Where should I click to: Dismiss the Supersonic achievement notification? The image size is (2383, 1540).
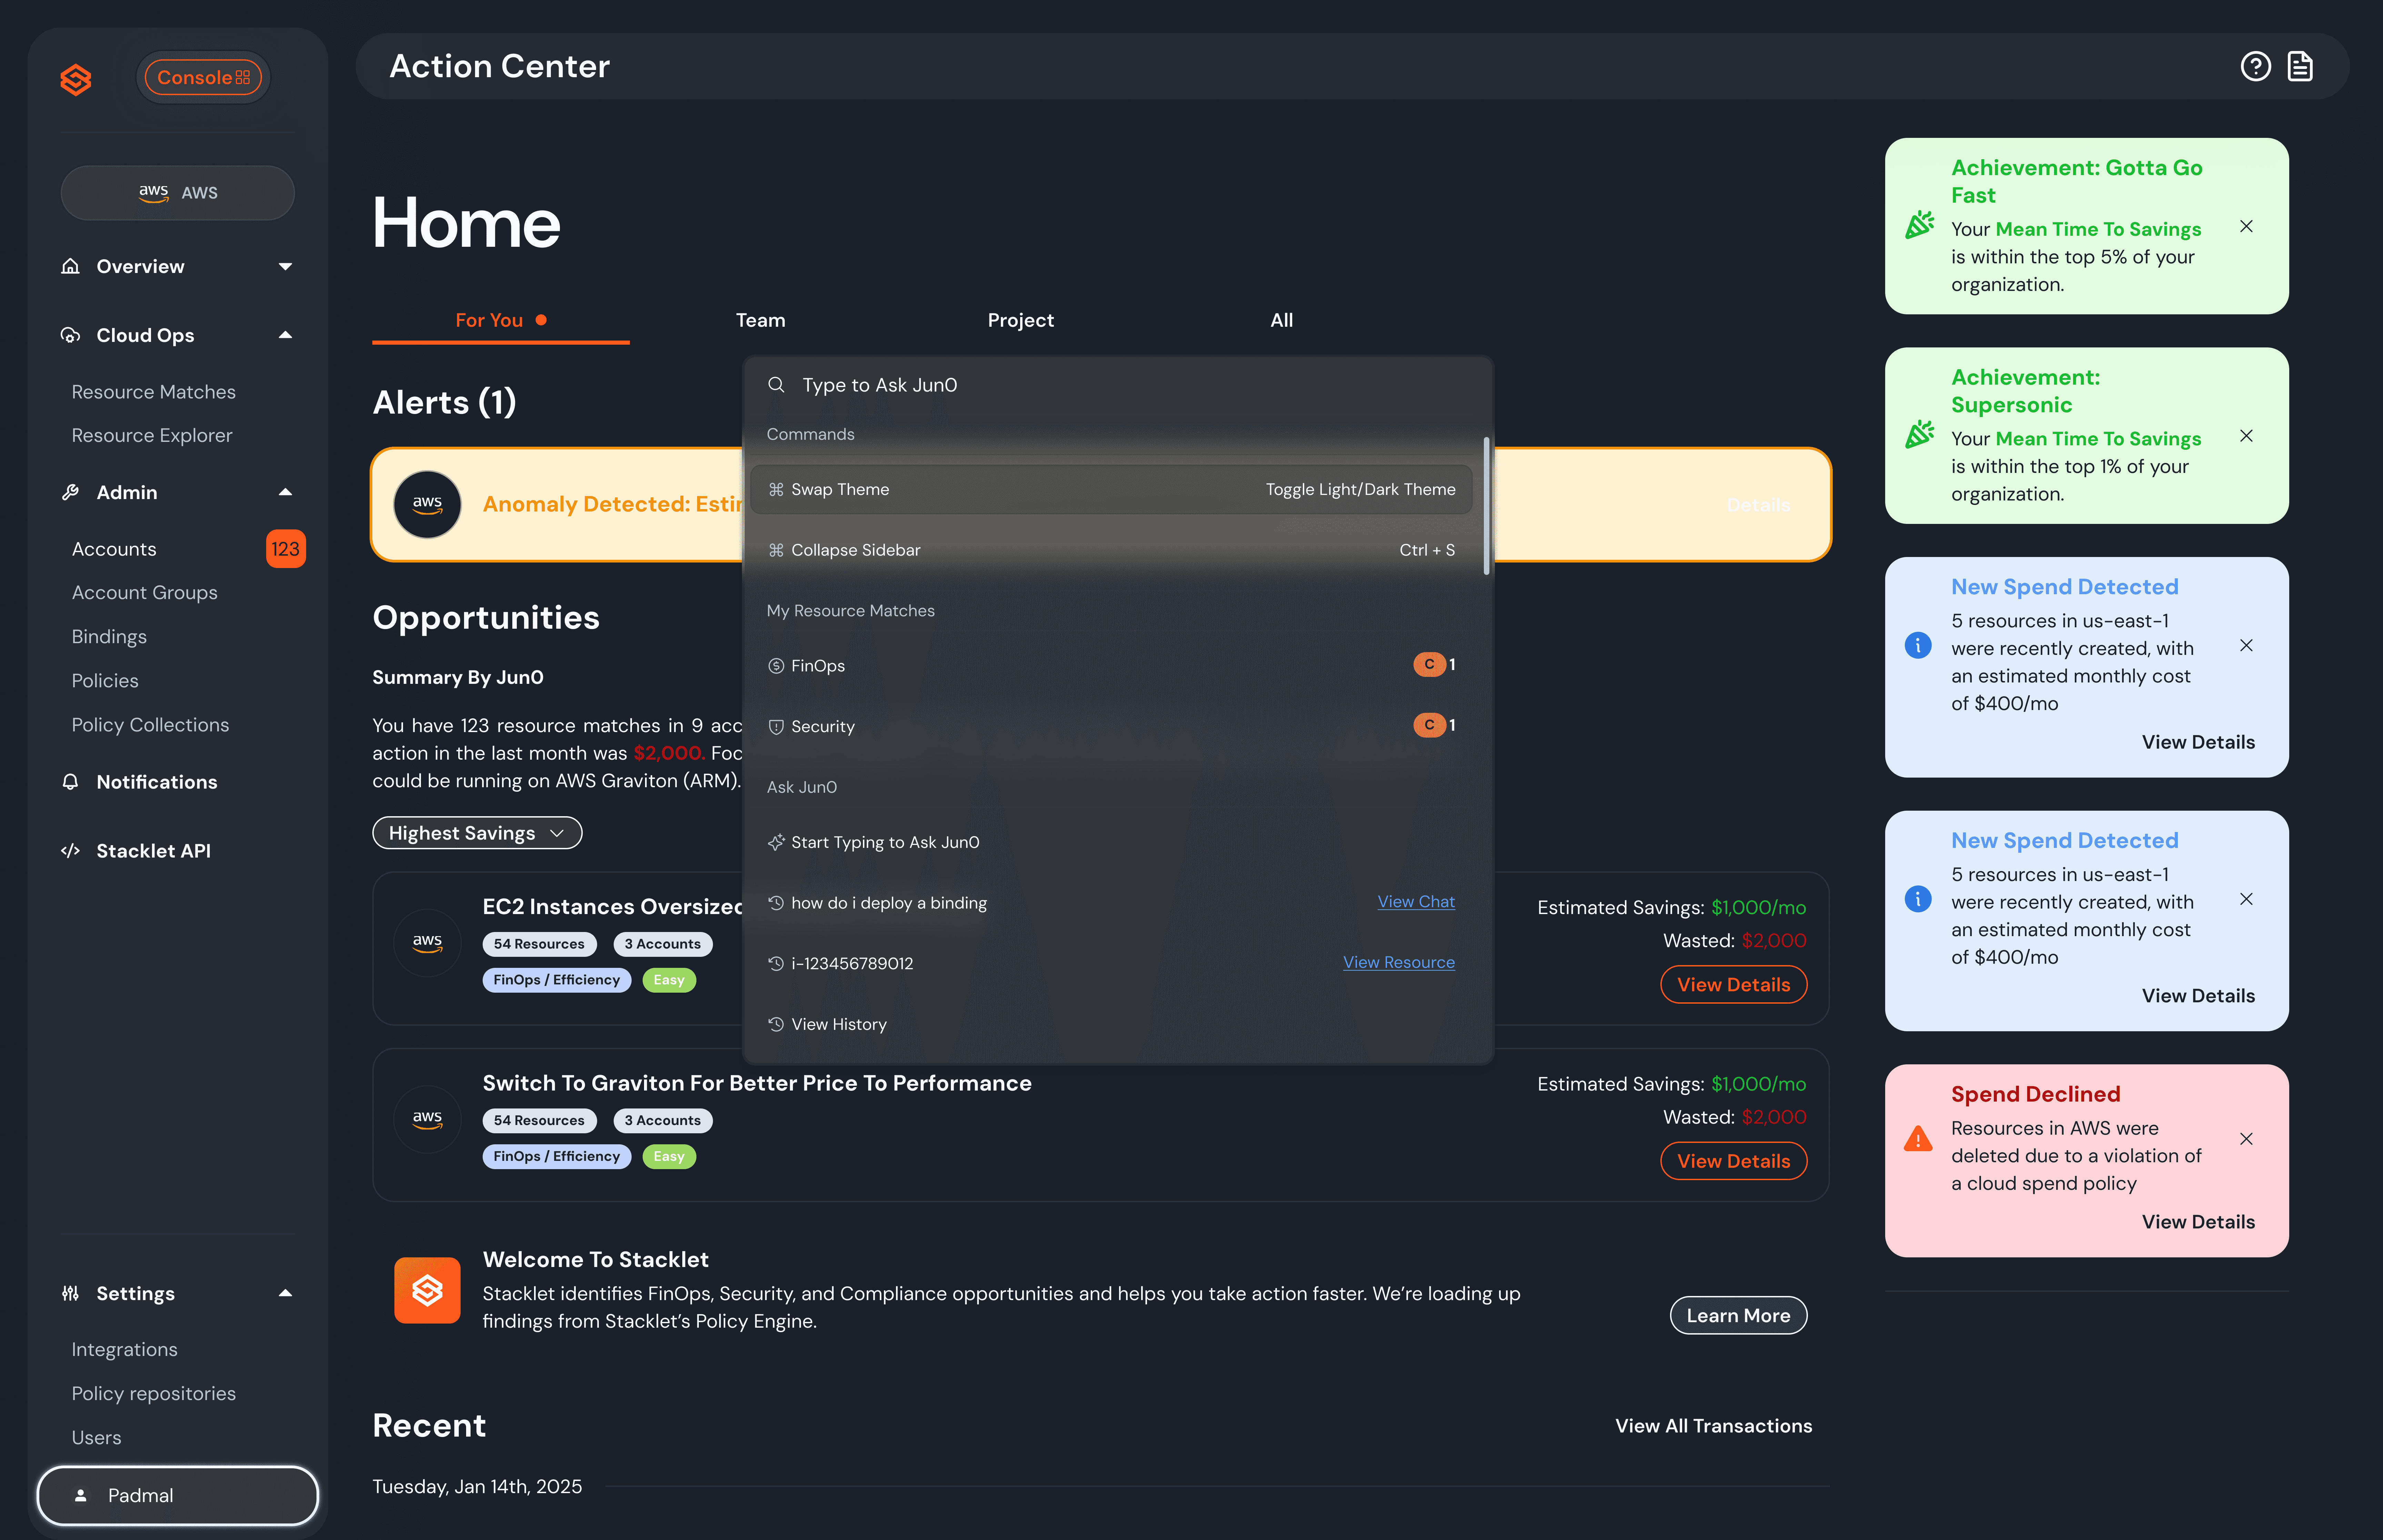2246,436
